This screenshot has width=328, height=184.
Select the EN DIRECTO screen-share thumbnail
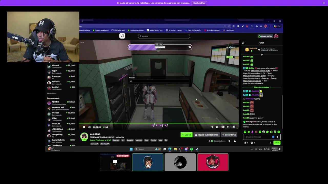coord(115,162)
